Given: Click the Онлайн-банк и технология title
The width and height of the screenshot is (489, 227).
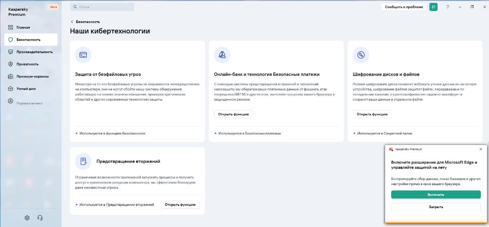Looking at the screenshot, I should point(267,74).
